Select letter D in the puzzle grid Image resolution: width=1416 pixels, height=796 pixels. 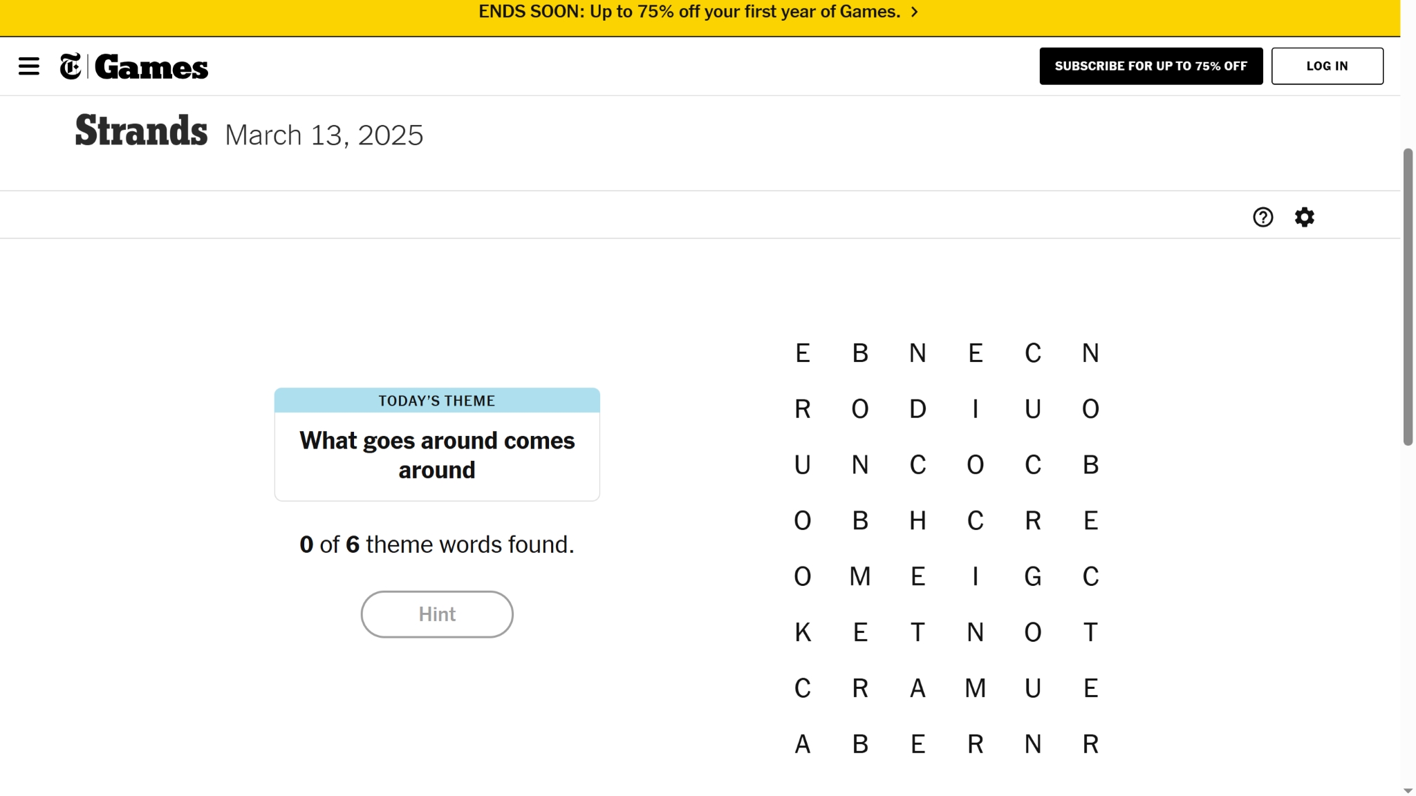coord(917,409)
